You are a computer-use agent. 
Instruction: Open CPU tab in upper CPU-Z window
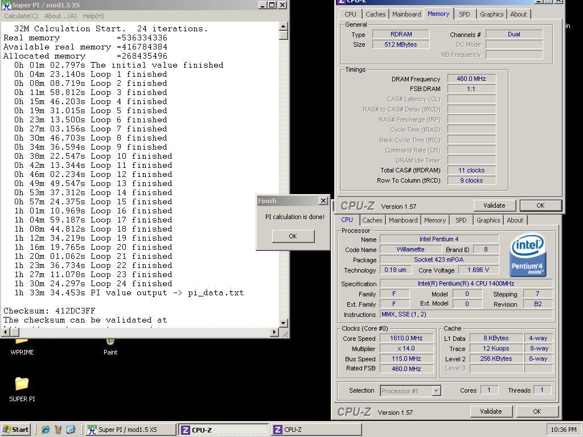coord(350,14)
